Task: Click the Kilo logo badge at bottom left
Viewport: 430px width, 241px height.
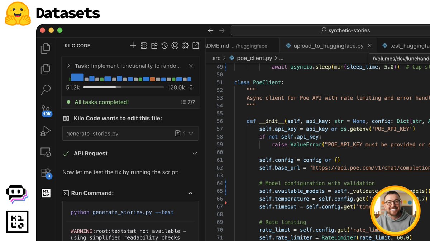Action: tap(17, 221)
